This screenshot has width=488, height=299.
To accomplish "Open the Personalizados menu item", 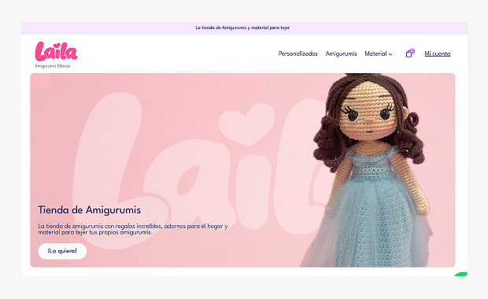I will tap(298, 54).
